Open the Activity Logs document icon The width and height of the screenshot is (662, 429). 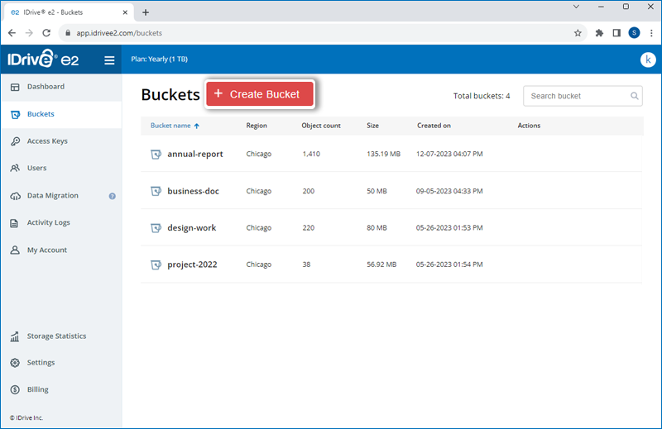(14, 222)
